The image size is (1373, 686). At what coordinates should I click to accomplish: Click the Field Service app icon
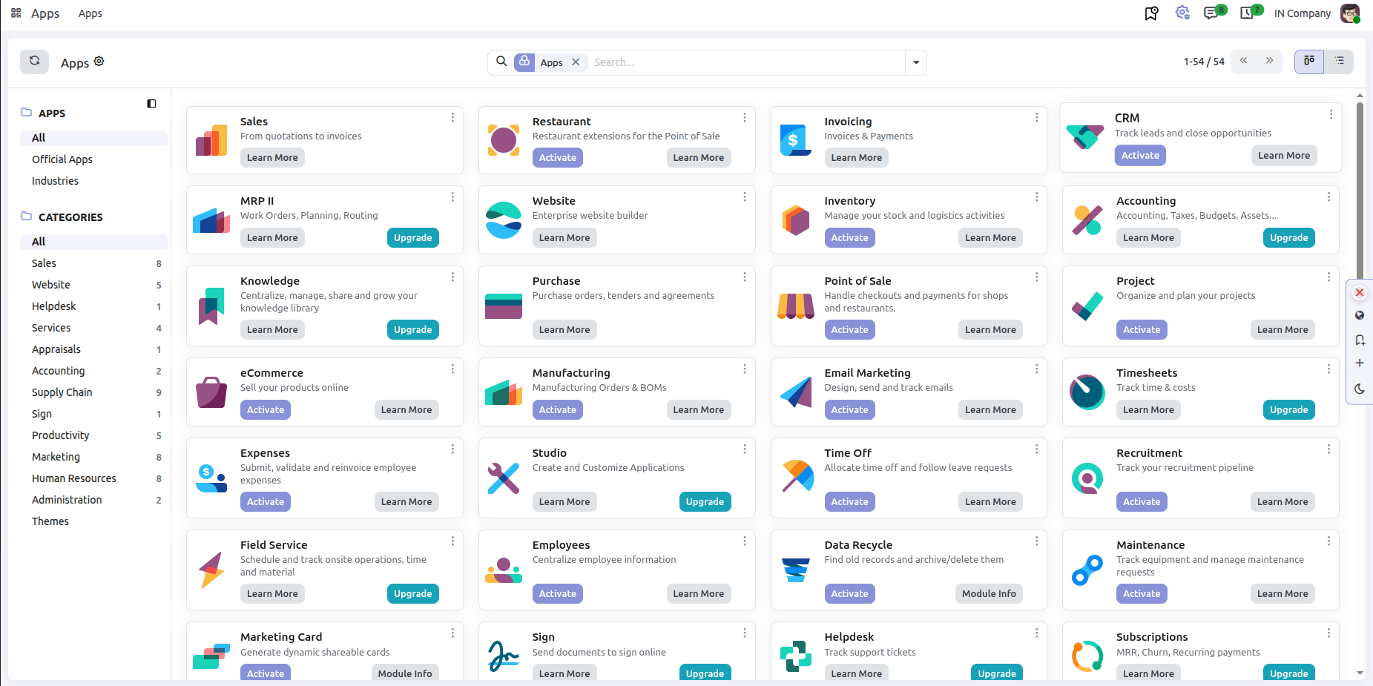click(211, 570)
